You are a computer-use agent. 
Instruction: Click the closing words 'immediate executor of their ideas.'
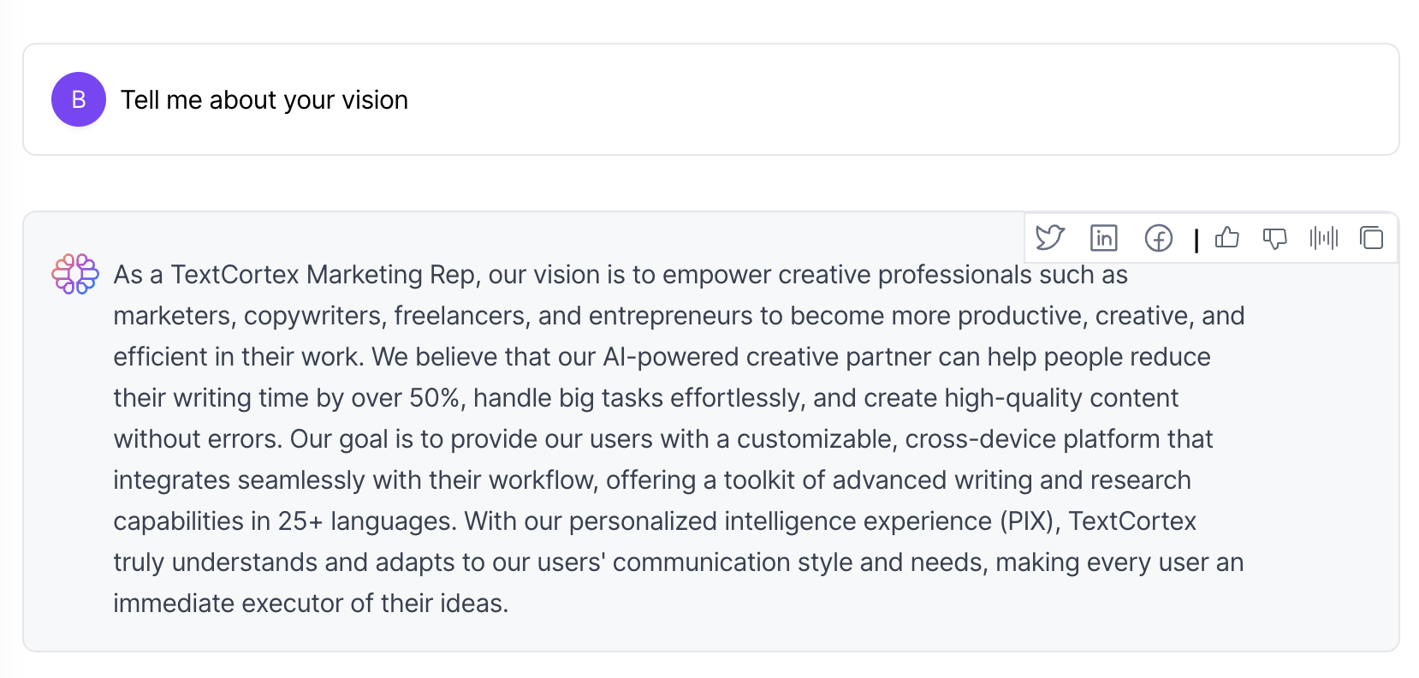(311, 604)
